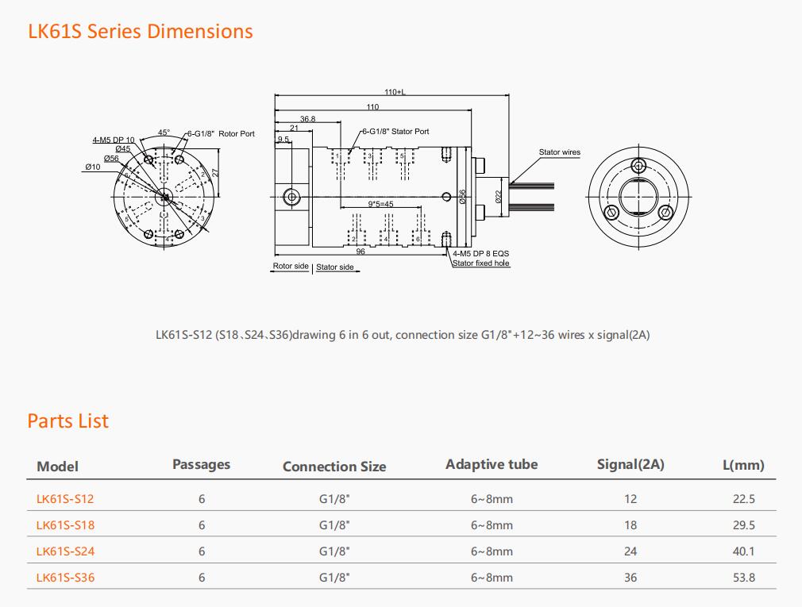Click the 'Ø10' diameter label

pos(93,167)
